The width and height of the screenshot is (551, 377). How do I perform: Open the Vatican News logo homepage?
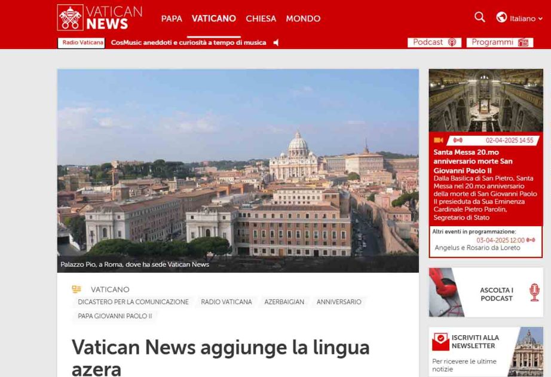(x=100, y=17)
